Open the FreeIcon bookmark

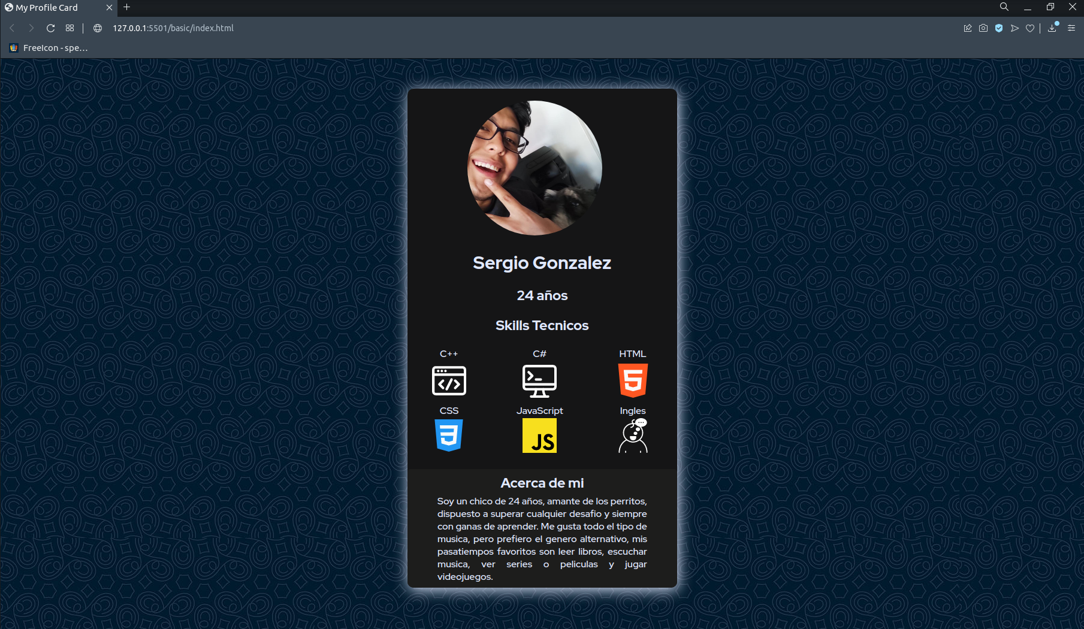(x=48, y=47)
